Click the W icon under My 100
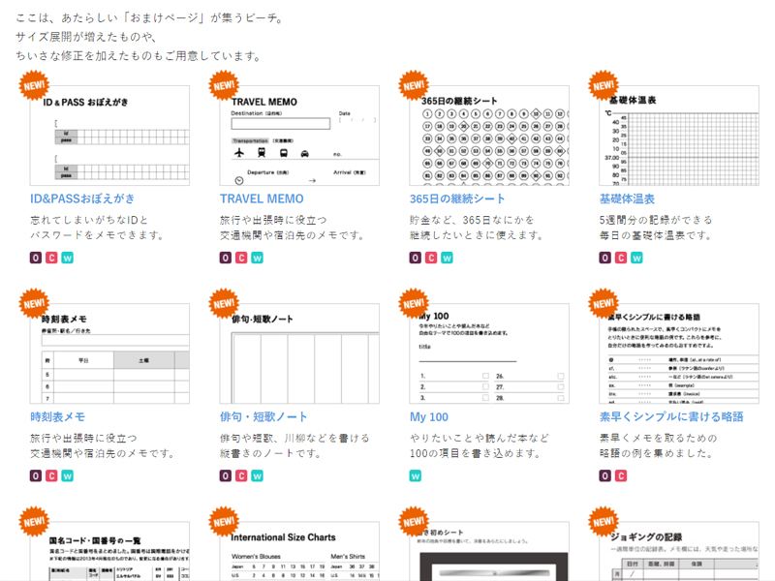This screenshot has width=775, height=581. [x=416, y=475]
